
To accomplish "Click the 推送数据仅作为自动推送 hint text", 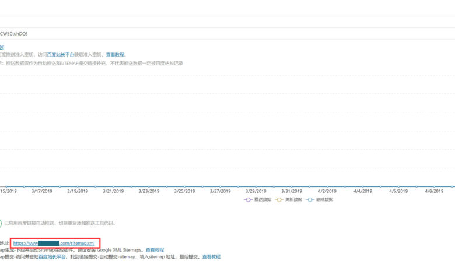I will [x=94, y=63].
